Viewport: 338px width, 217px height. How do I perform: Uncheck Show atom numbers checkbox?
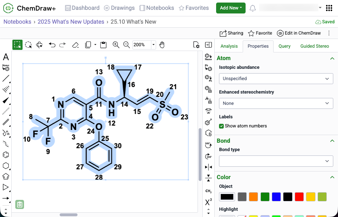click(222, 126)
